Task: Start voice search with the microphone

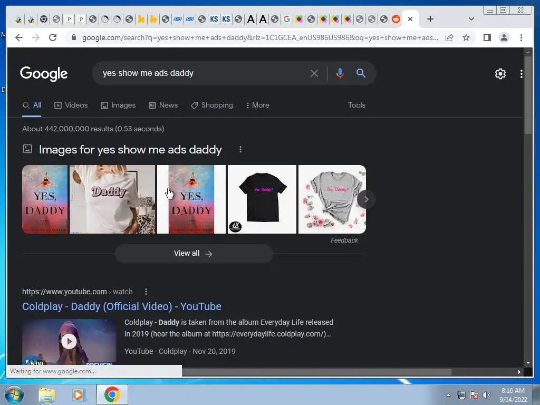Action: point(340,73)
